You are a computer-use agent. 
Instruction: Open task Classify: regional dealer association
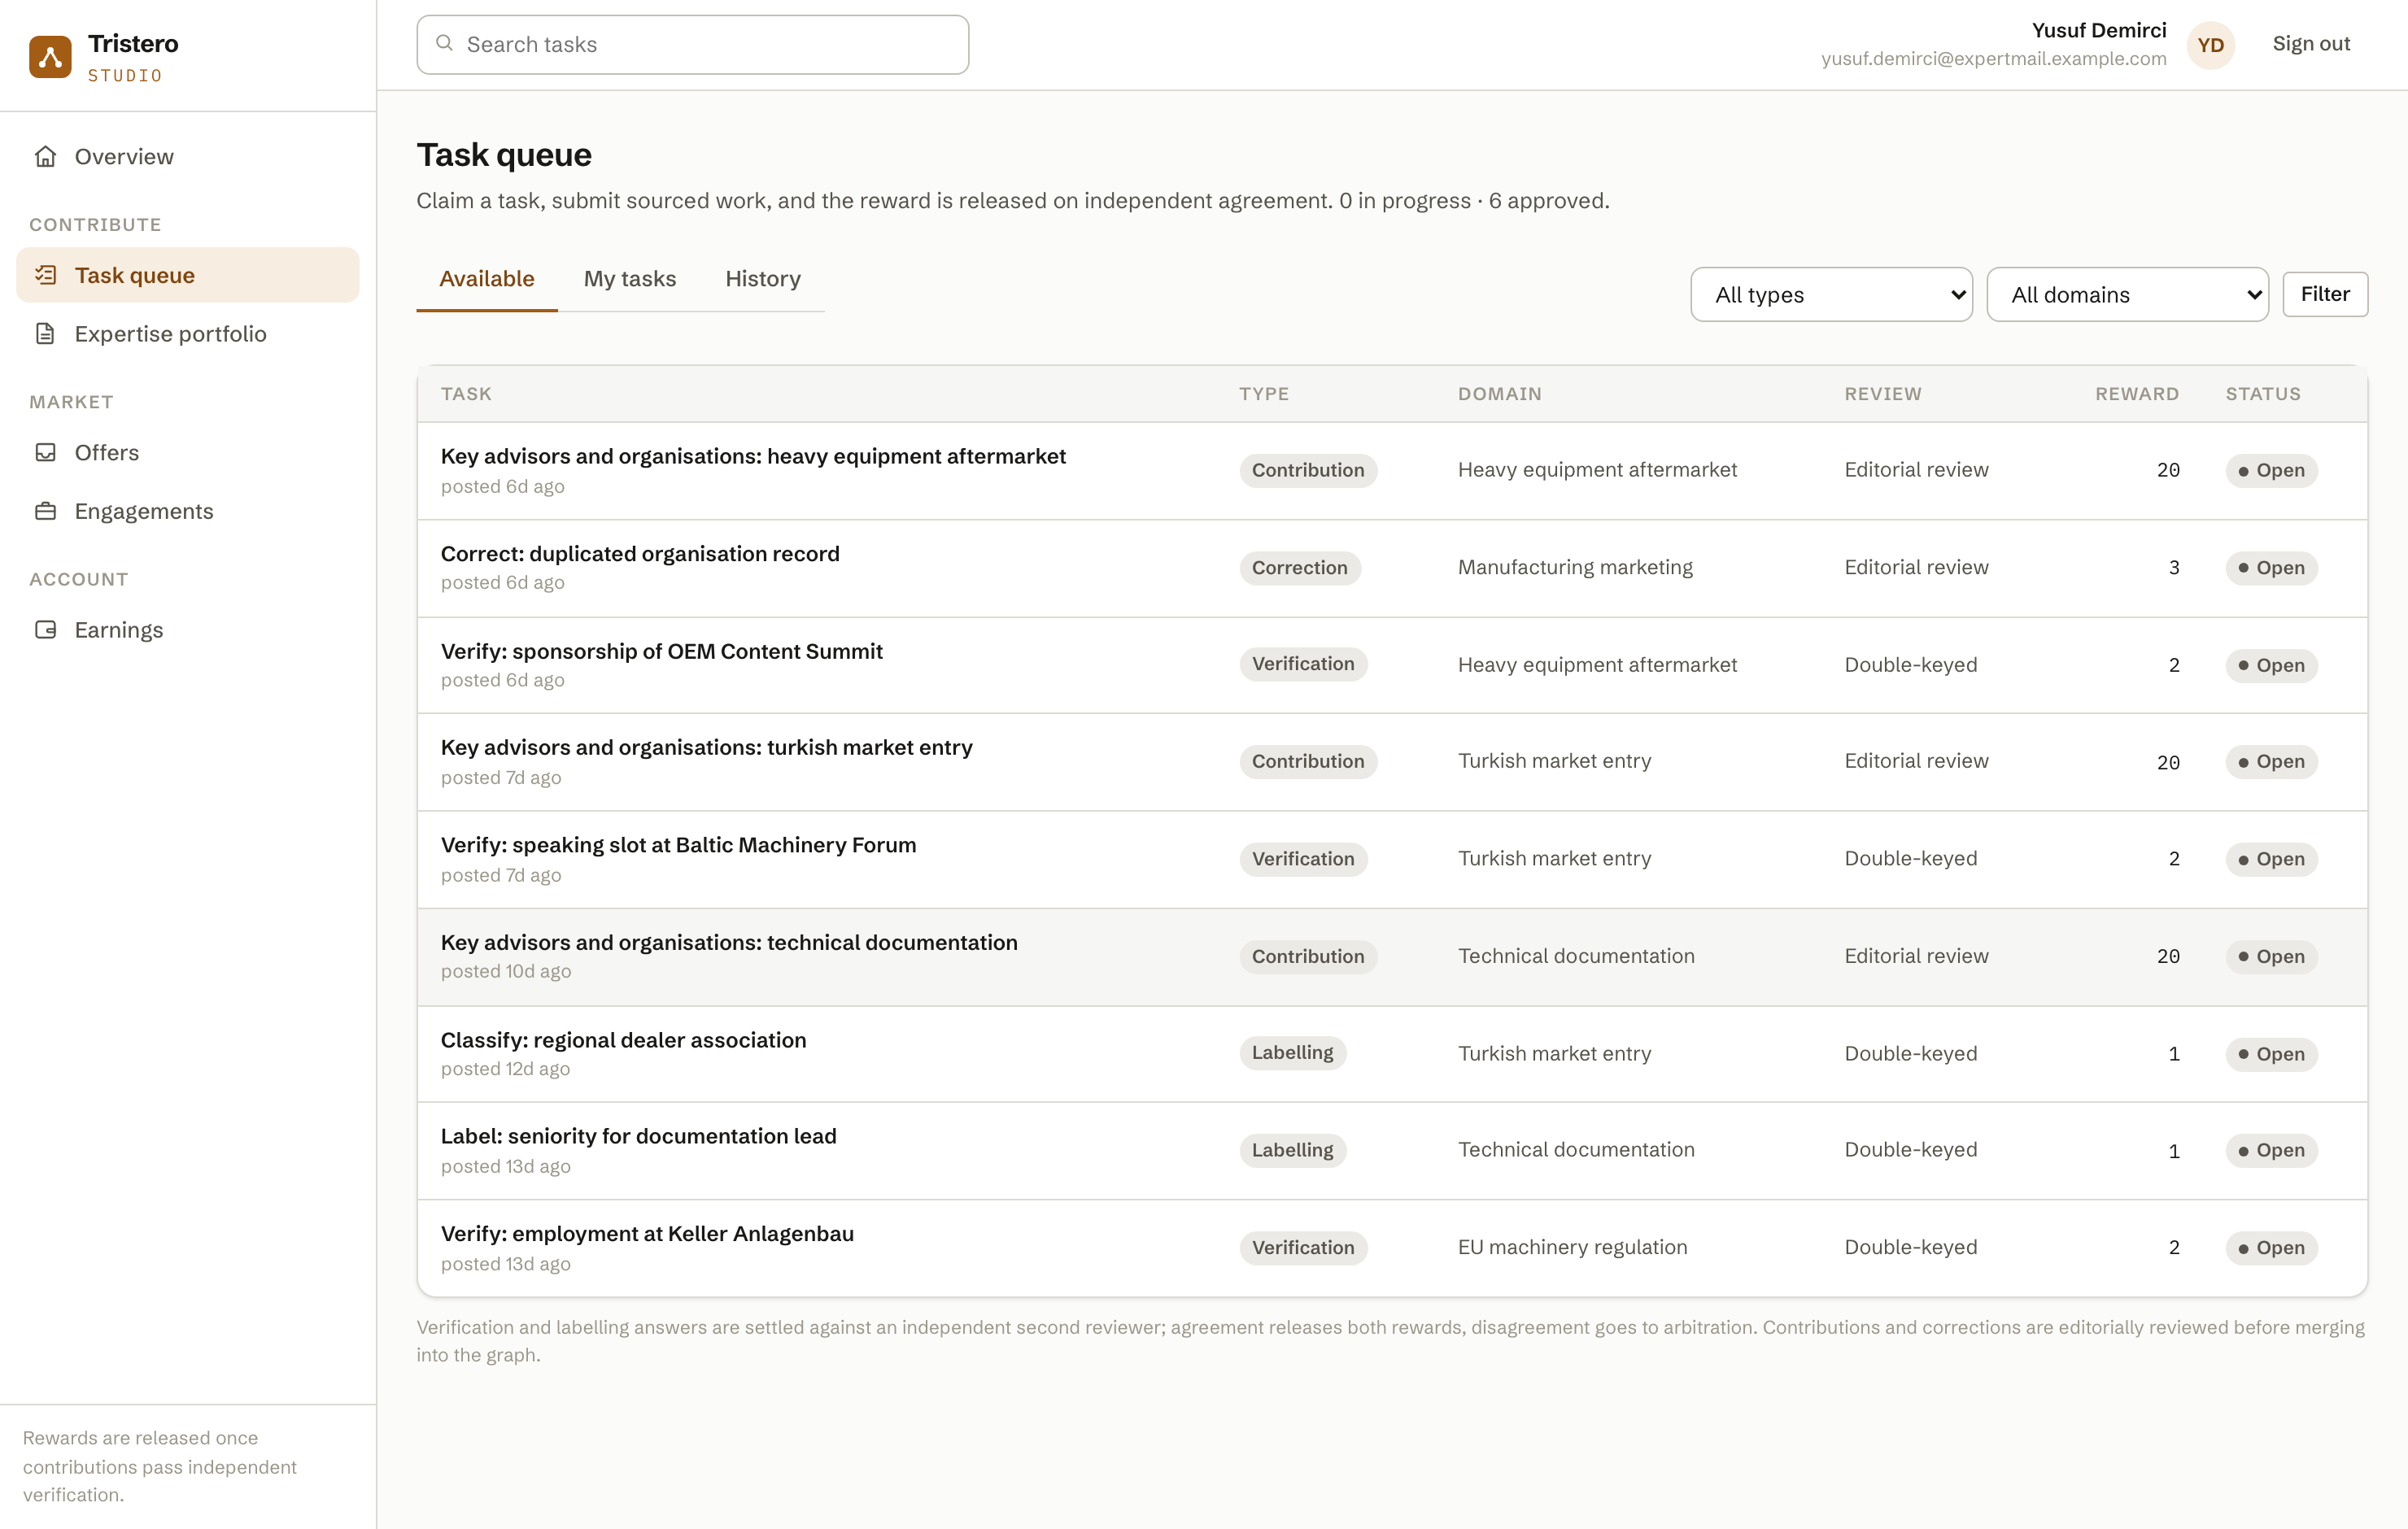click(x=623, y=1040)
